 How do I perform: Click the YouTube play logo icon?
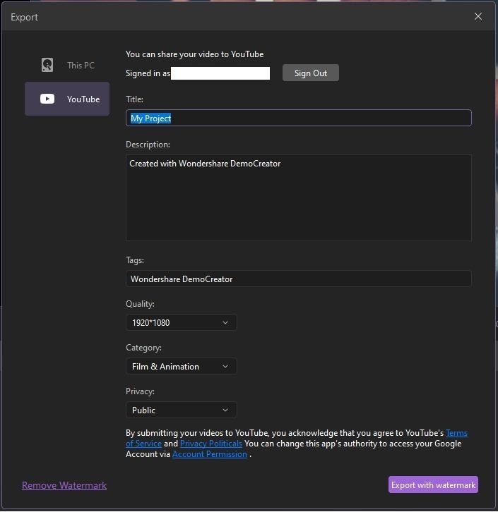point(47,99)
